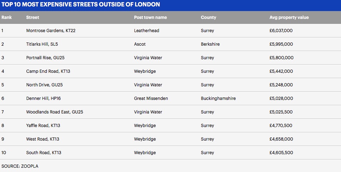Select Portnall Rise, GU25 street
This screenshot has height=172, width=341.
45,58
